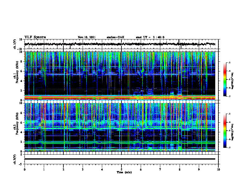This screenshot has width=246, height=190.
Task: Click the lower color scale bar
Action: coord(225,131)
